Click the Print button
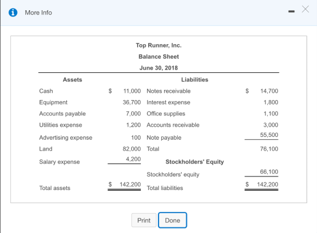317x233 pixels. click(144, 221)
